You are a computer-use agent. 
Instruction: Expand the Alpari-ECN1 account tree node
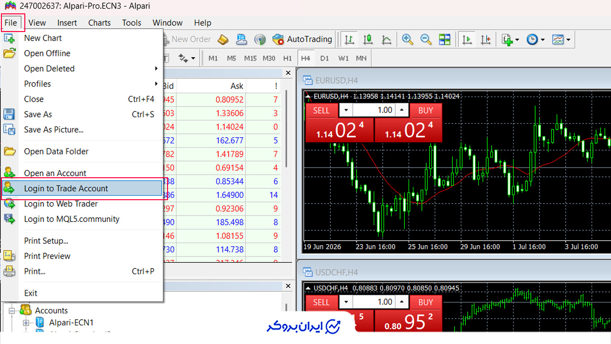26,323
